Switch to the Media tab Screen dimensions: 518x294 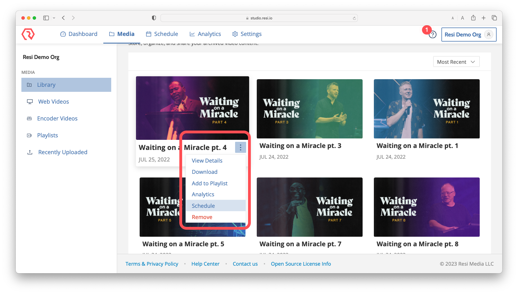[122, 34]
